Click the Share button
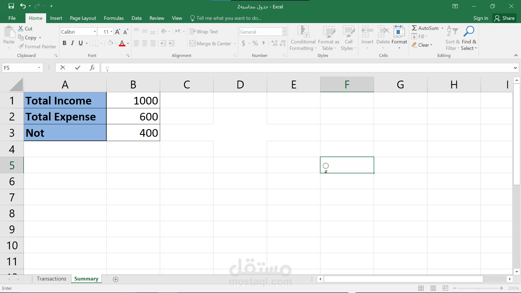Viewport: 521px width, 293px height. coord(504,18)
